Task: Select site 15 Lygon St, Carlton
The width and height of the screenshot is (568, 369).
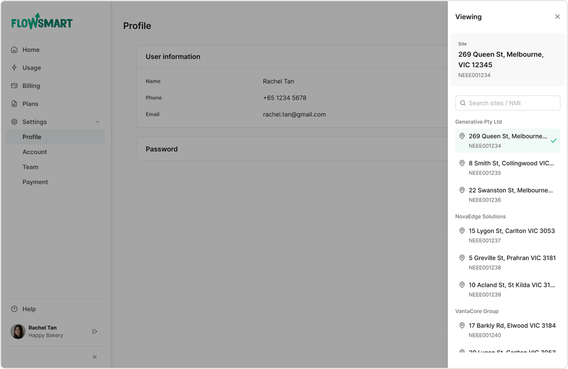Action: click(x=508, y=235)
